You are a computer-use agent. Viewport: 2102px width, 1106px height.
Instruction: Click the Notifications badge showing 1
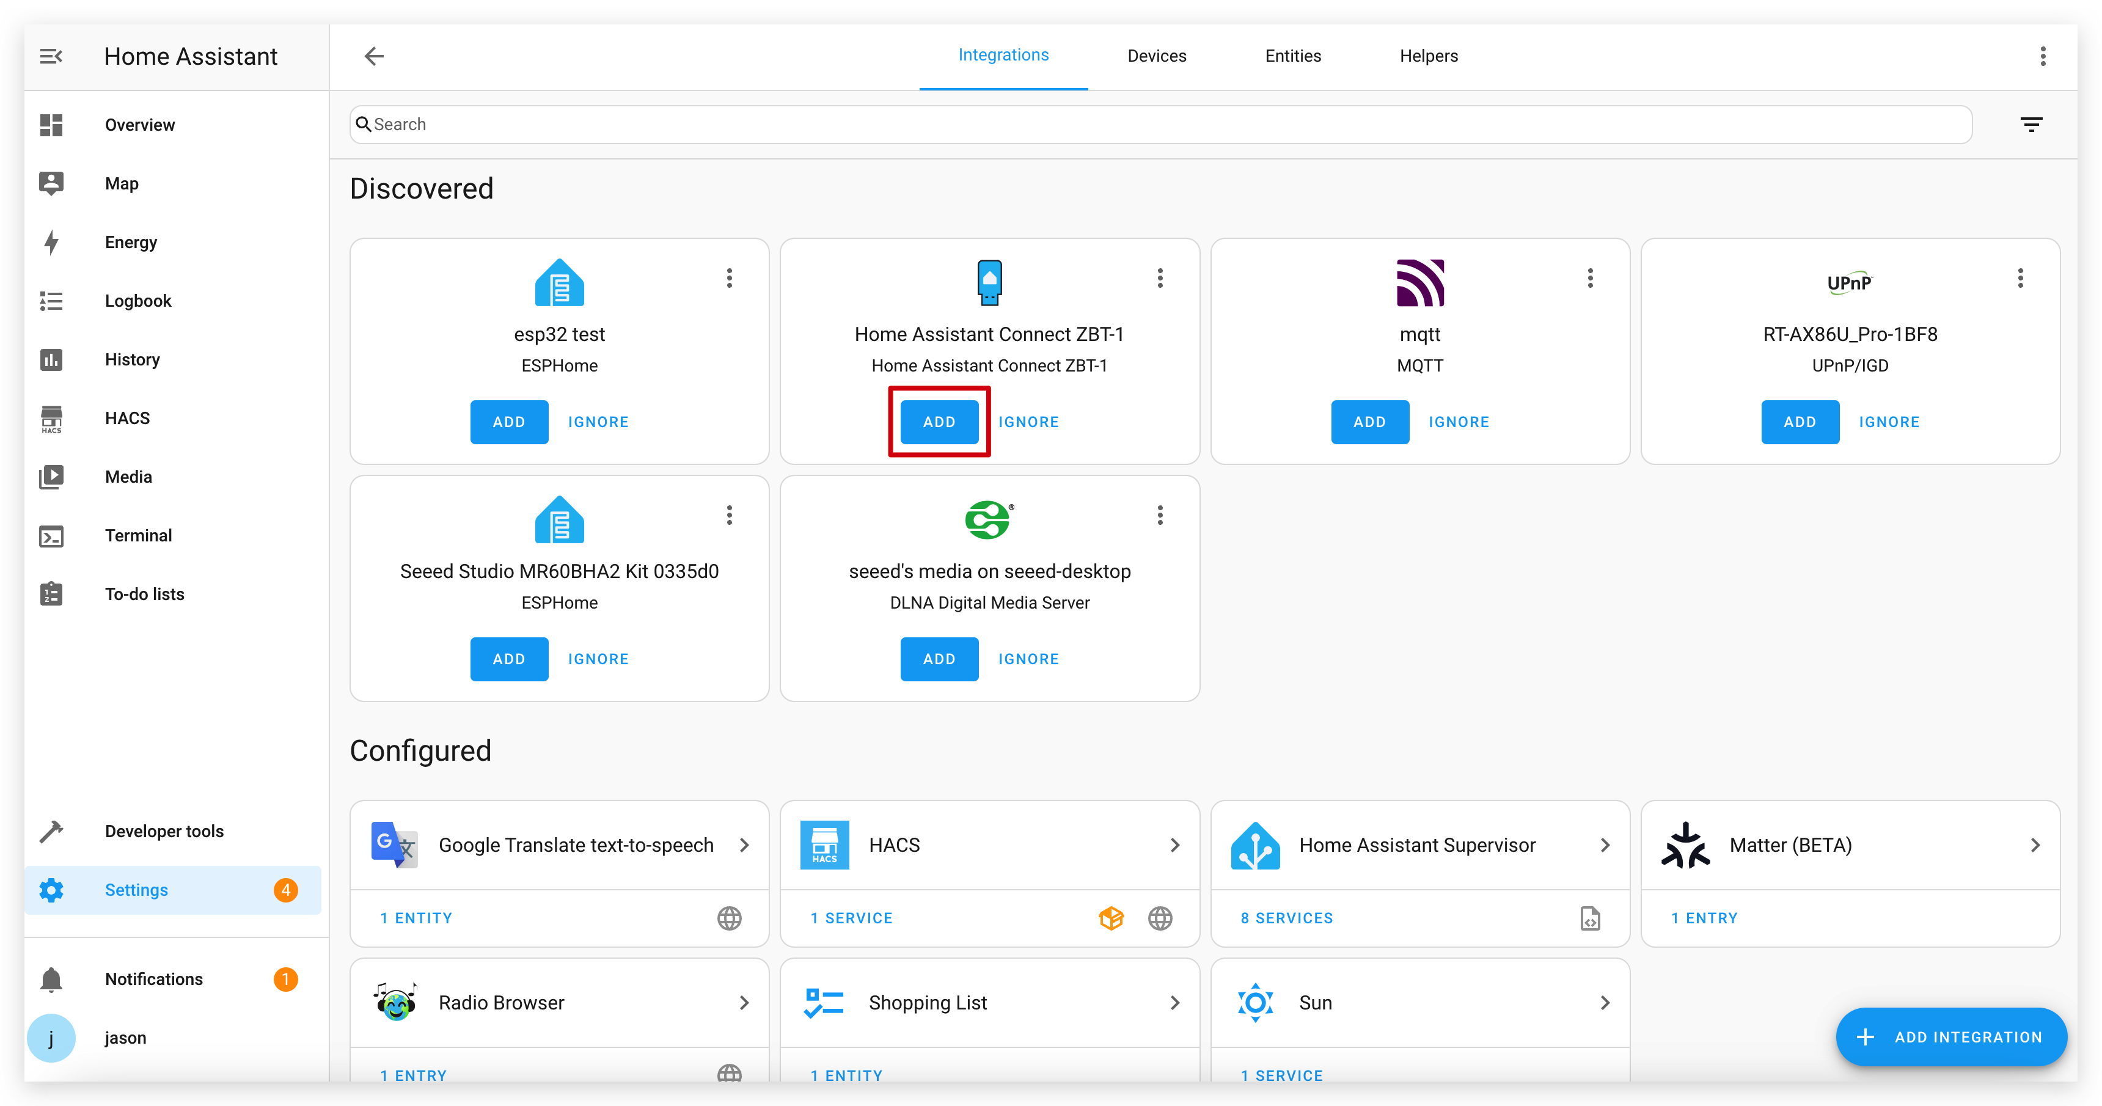point(285,979)
